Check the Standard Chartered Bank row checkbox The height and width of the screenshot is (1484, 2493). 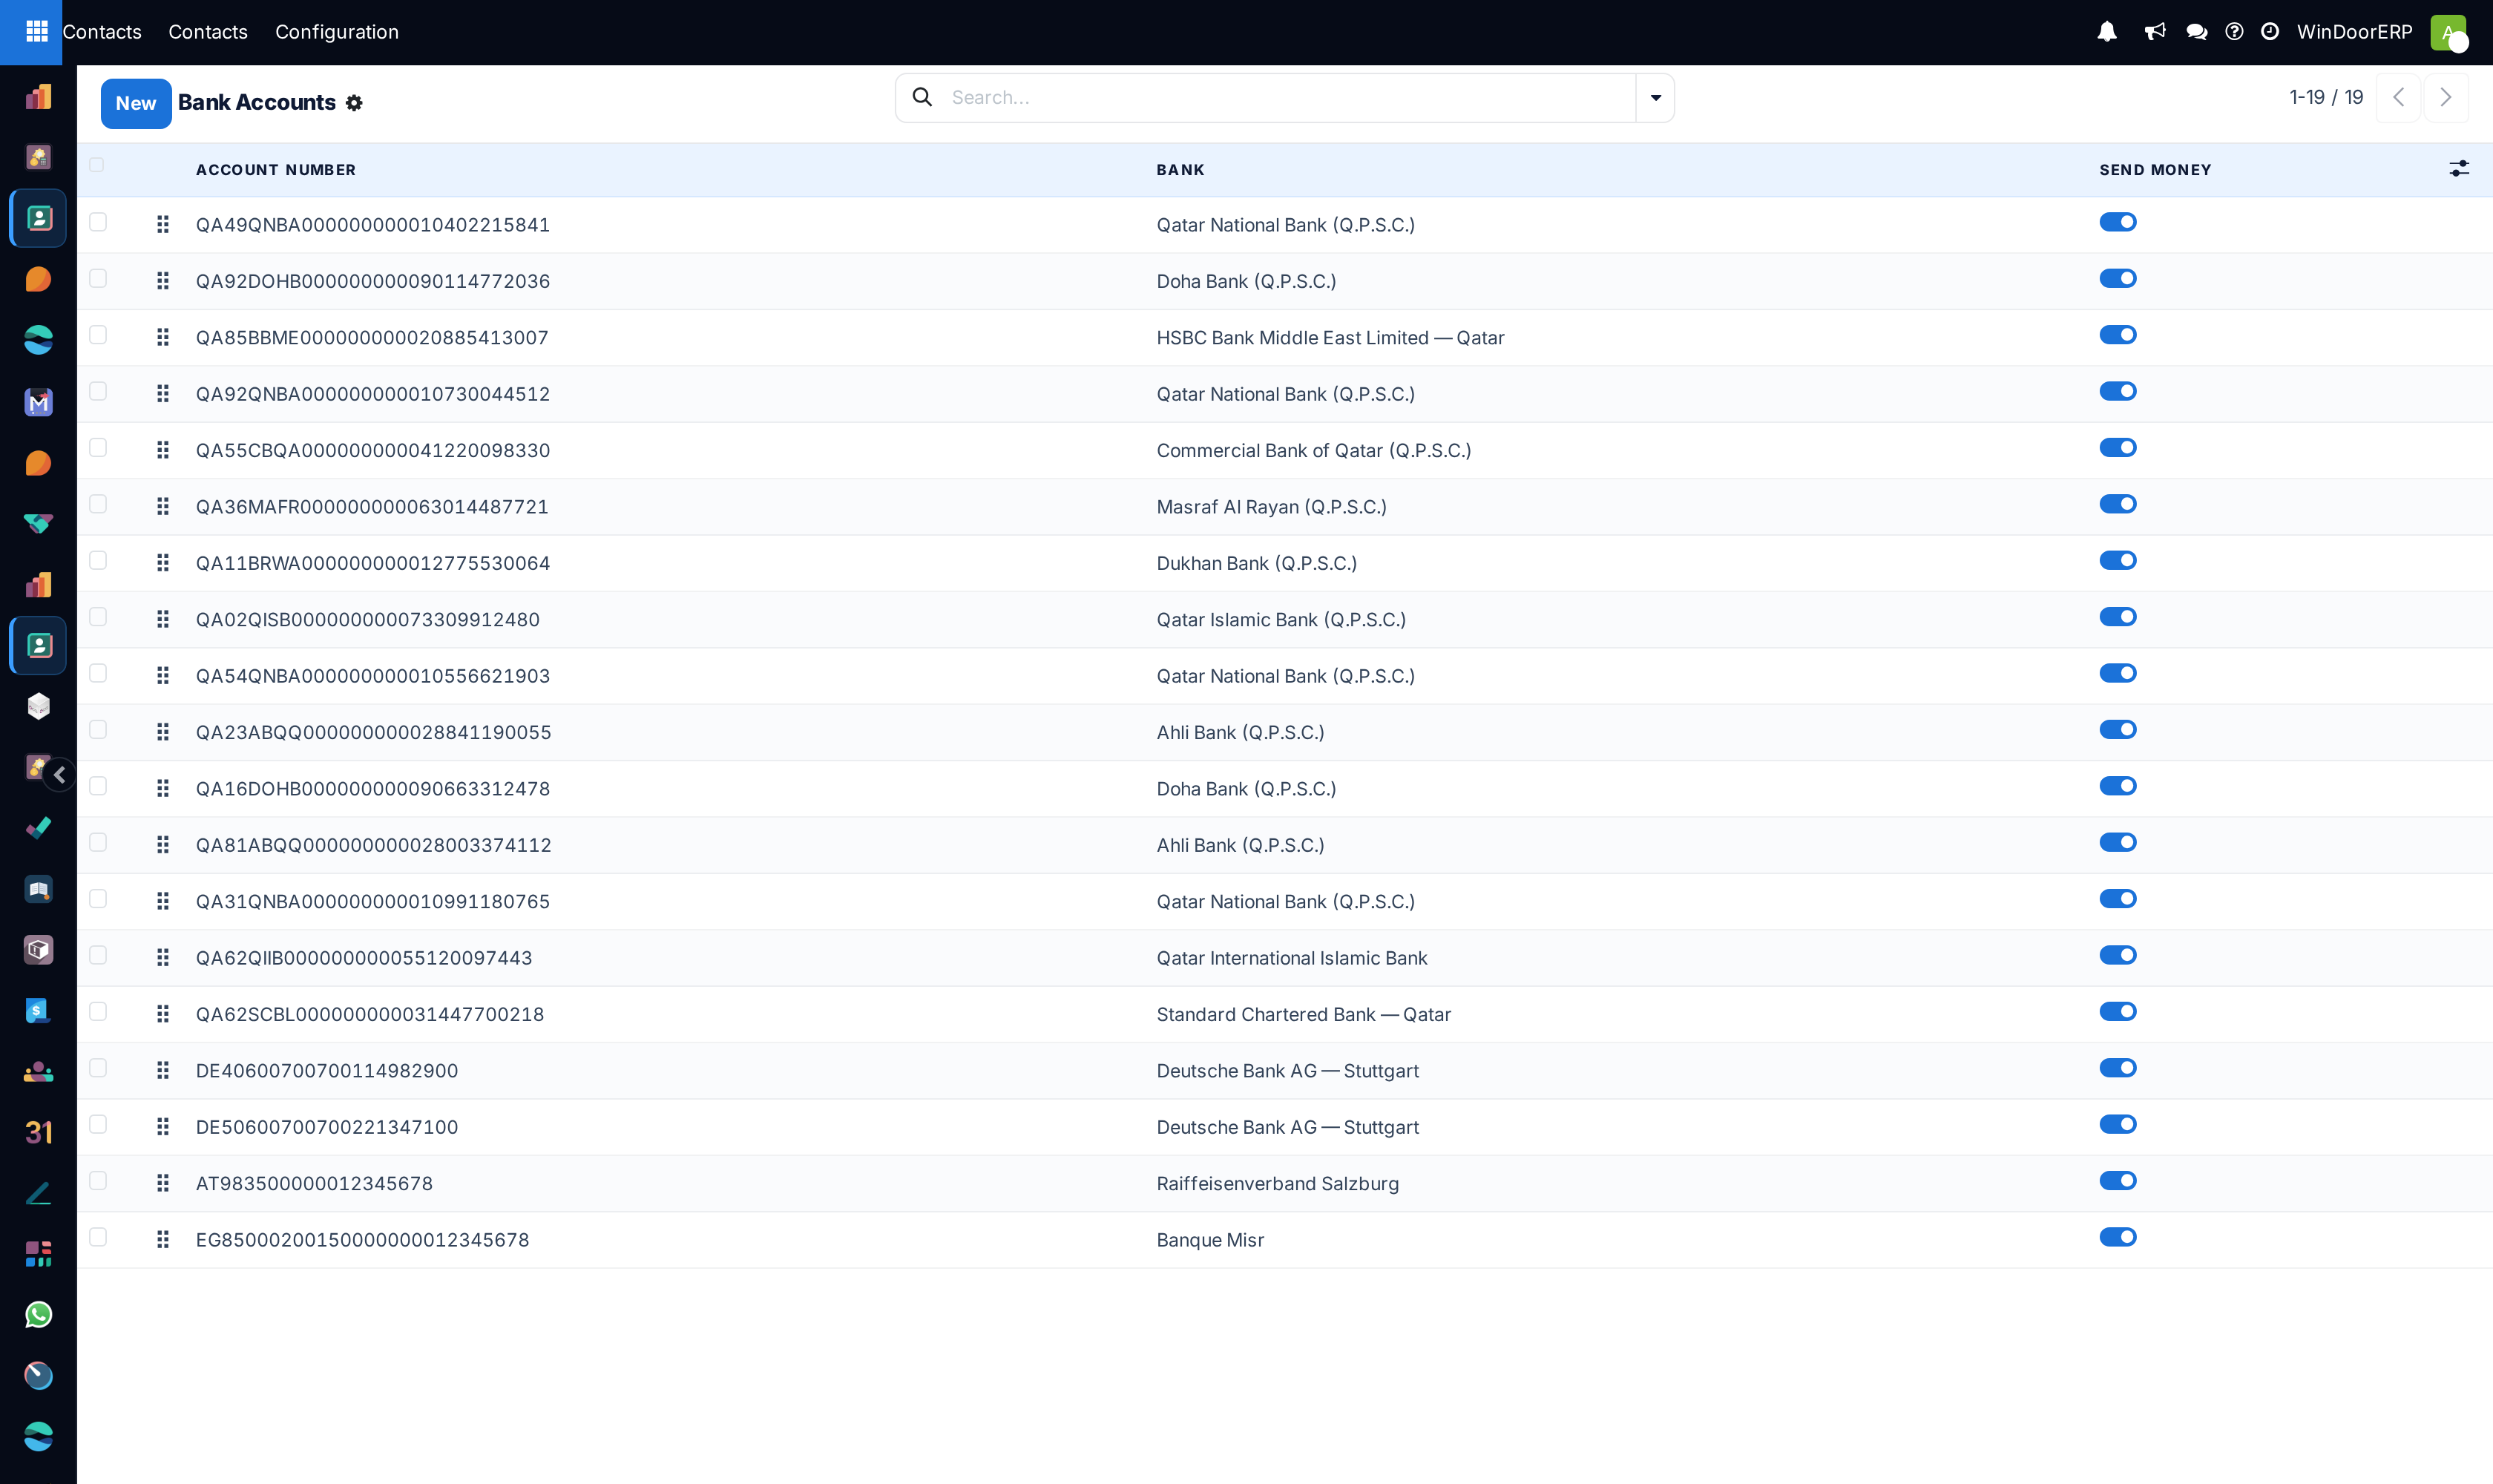[x=98, y=1011]
